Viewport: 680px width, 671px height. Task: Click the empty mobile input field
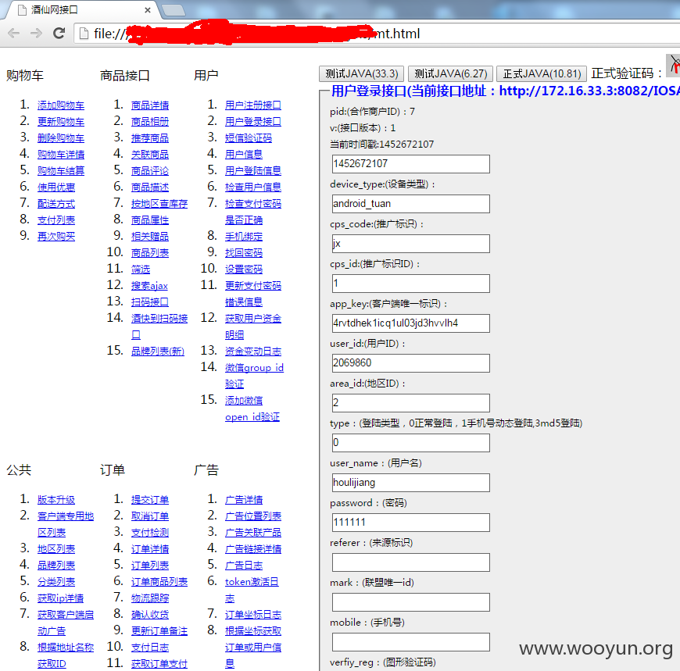(411, 642)
